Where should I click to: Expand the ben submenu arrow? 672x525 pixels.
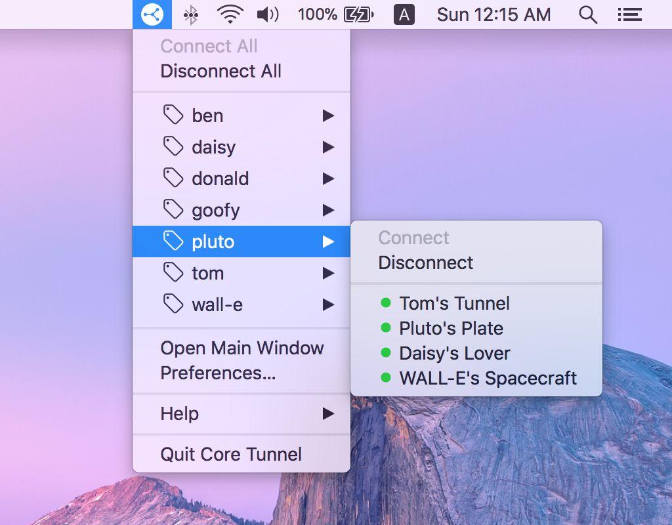[328, 115]
